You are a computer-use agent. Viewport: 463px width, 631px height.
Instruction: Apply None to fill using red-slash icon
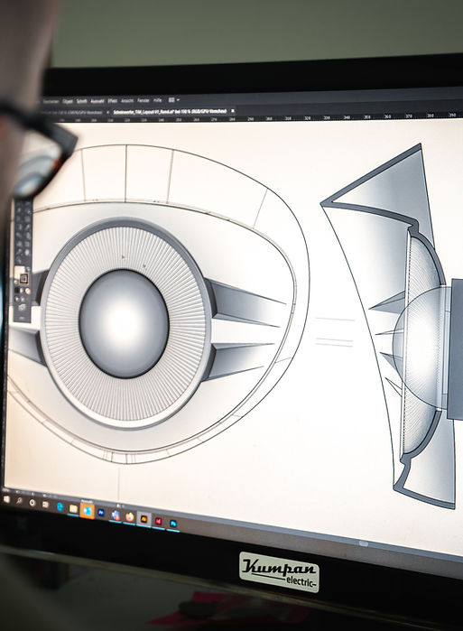[28, 292]
